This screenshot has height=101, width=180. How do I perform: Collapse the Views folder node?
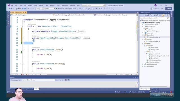point(143,43)
